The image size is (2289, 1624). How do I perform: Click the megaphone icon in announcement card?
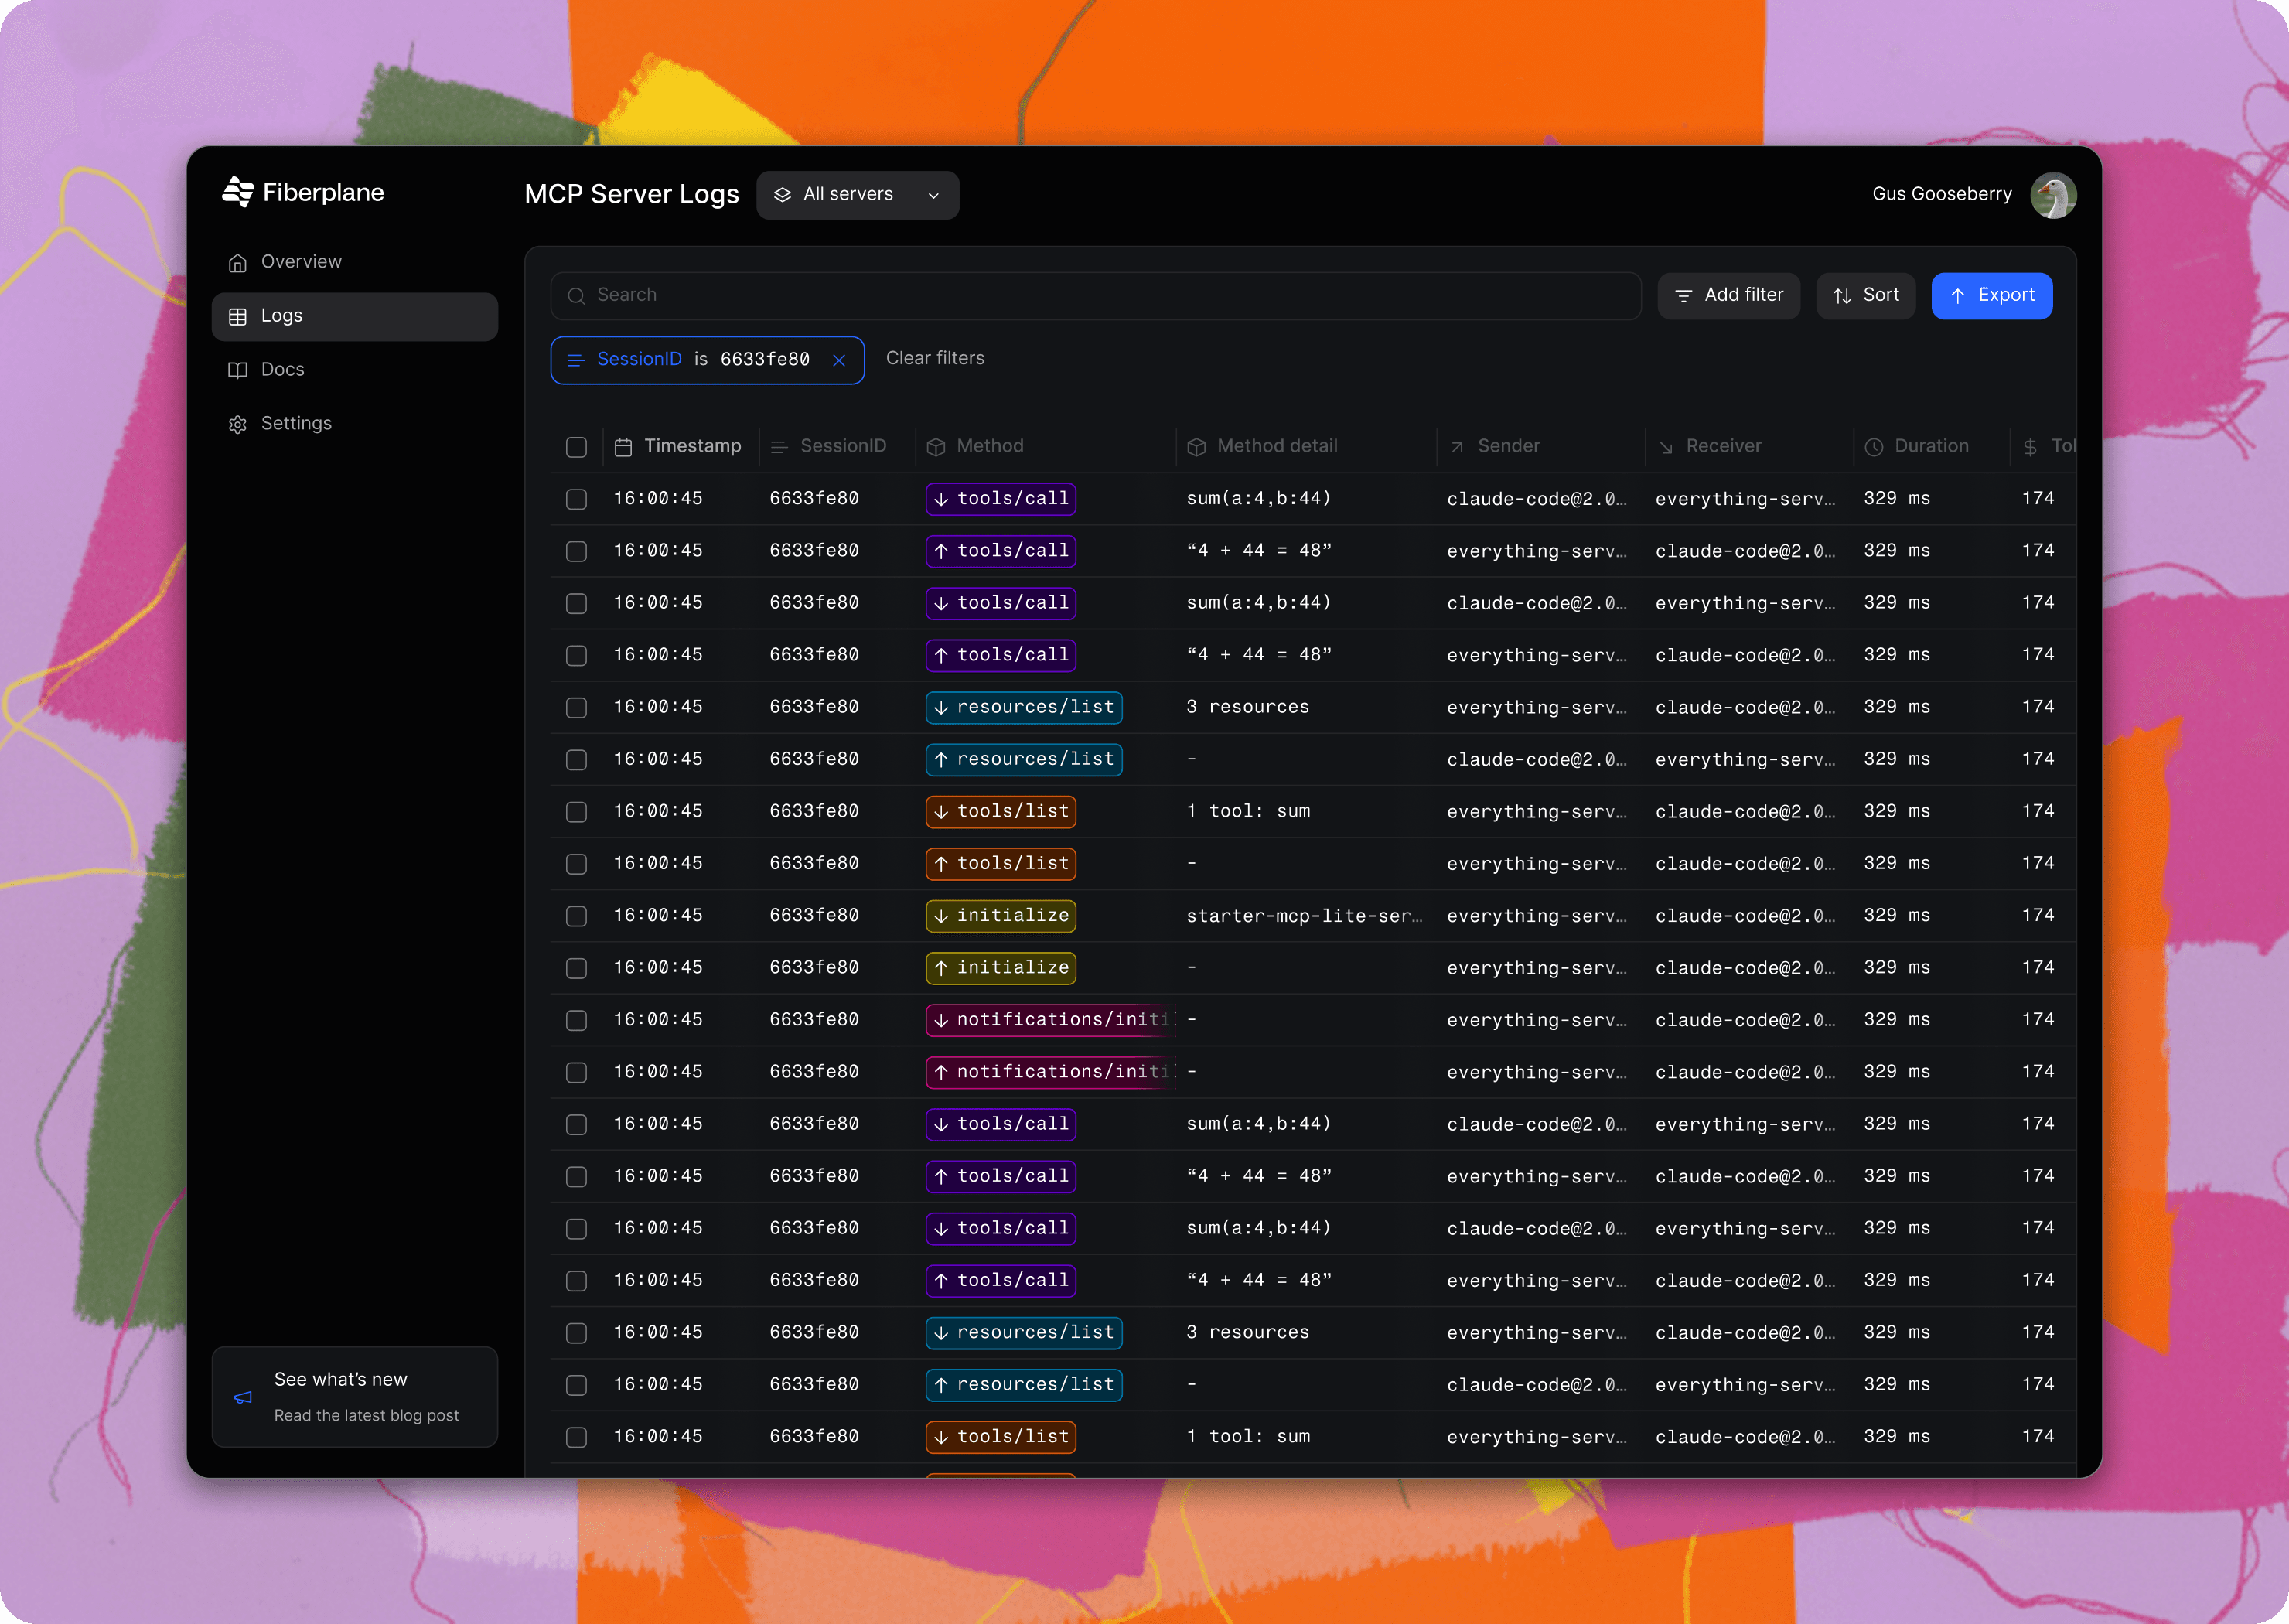(x=243, y=1397)
